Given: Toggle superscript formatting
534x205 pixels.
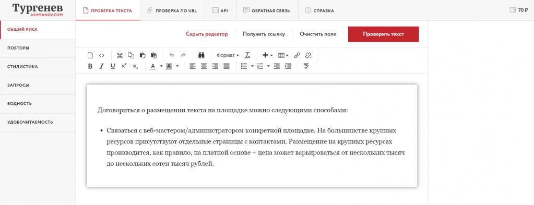Looking at the screenshot, I should click(124, 66).
